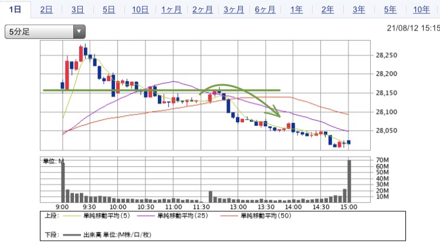Image resolution: width=440 pixels, height=242 pixels.
Task: Select the 1日 period tab
Action: (15, 9)
